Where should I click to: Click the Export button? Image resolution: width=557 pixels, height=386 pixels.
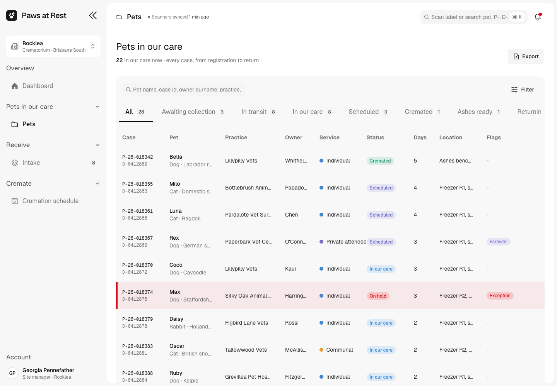(526, 56)
